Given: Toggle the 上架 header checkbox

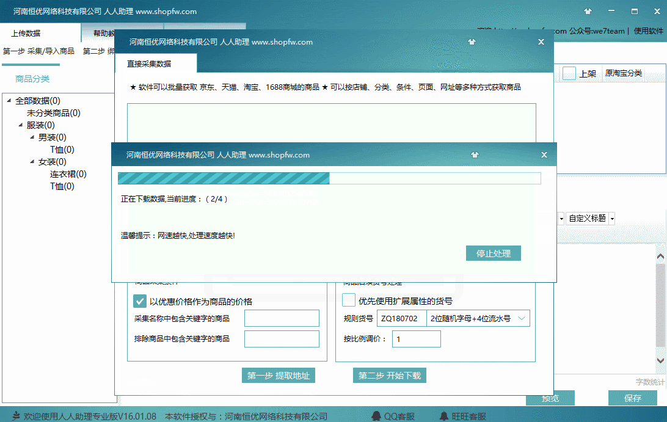Looking at the screenshot, I should coord(569,73).
